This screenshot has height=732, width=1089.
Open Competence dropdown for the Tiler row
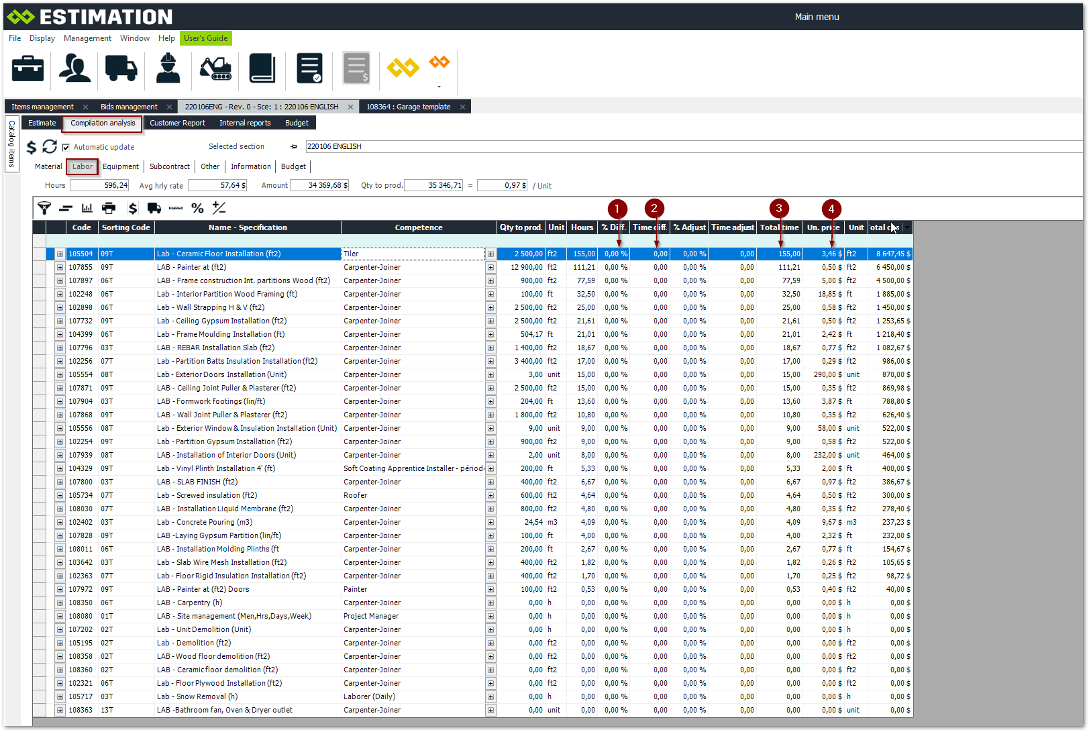pos(490,254)
